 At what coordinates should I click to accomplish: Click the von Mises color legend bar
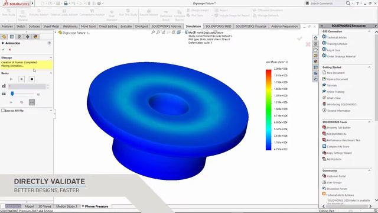pos(268,110)
